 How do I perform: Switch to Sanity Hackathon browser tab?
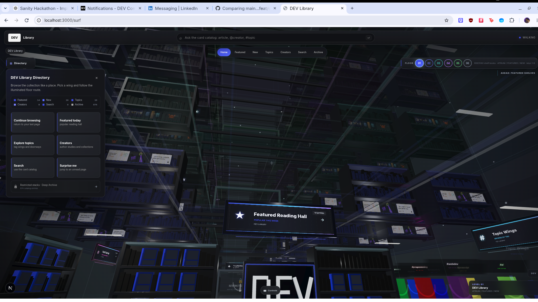(x=44, y=8)
